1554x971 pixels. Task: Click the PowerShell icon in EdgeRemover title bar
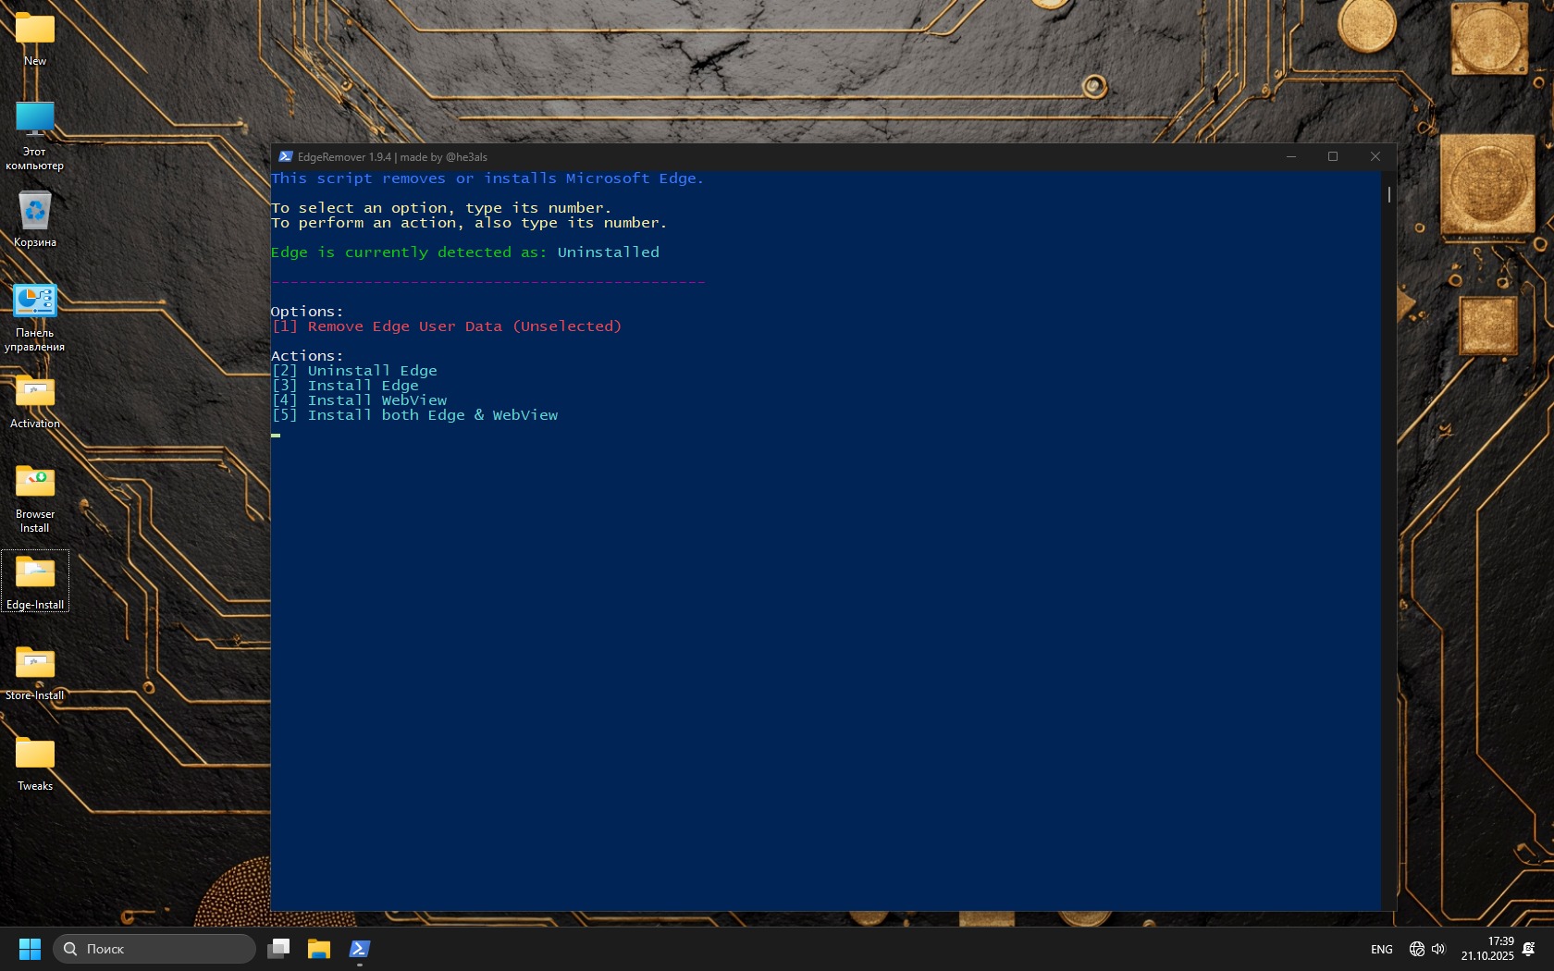pyautogui.click(x=286, y=157)
